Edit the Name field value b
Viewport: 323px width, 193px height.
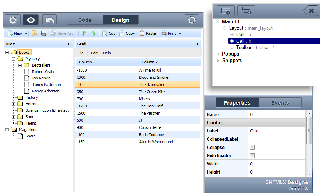click(x=277, y=115)
